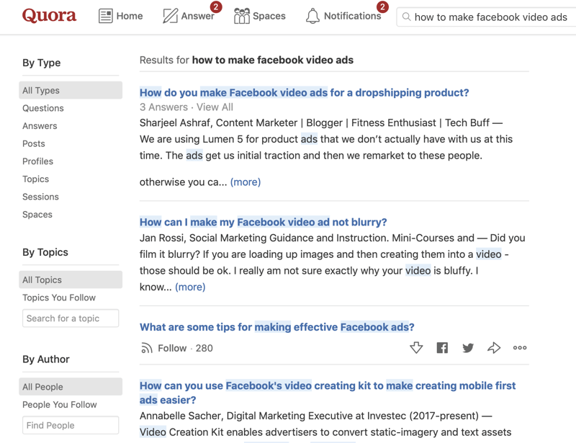This screenshot has height=443, width=576.
Task: Open Home via its newspaper icon
Action: (105, 16)
